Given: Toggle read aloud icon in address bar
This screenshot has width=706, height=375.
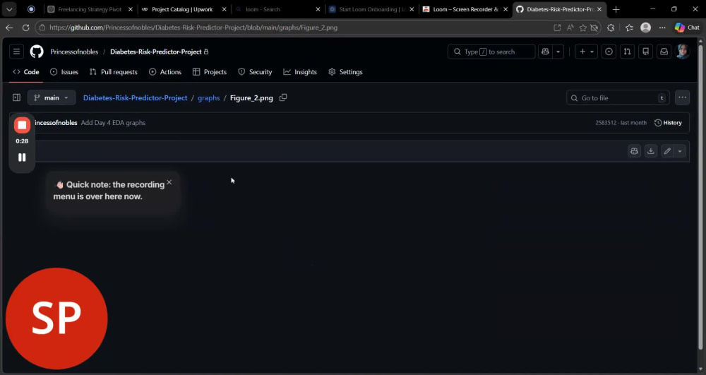Looking at the screenshot, I should pos(570,28).
